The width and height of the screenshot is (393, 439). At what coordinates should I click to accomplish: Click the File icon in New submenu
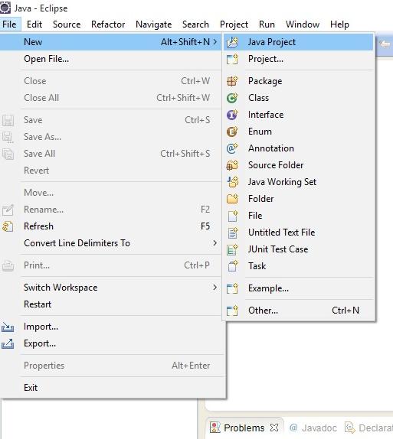(232, 216)
